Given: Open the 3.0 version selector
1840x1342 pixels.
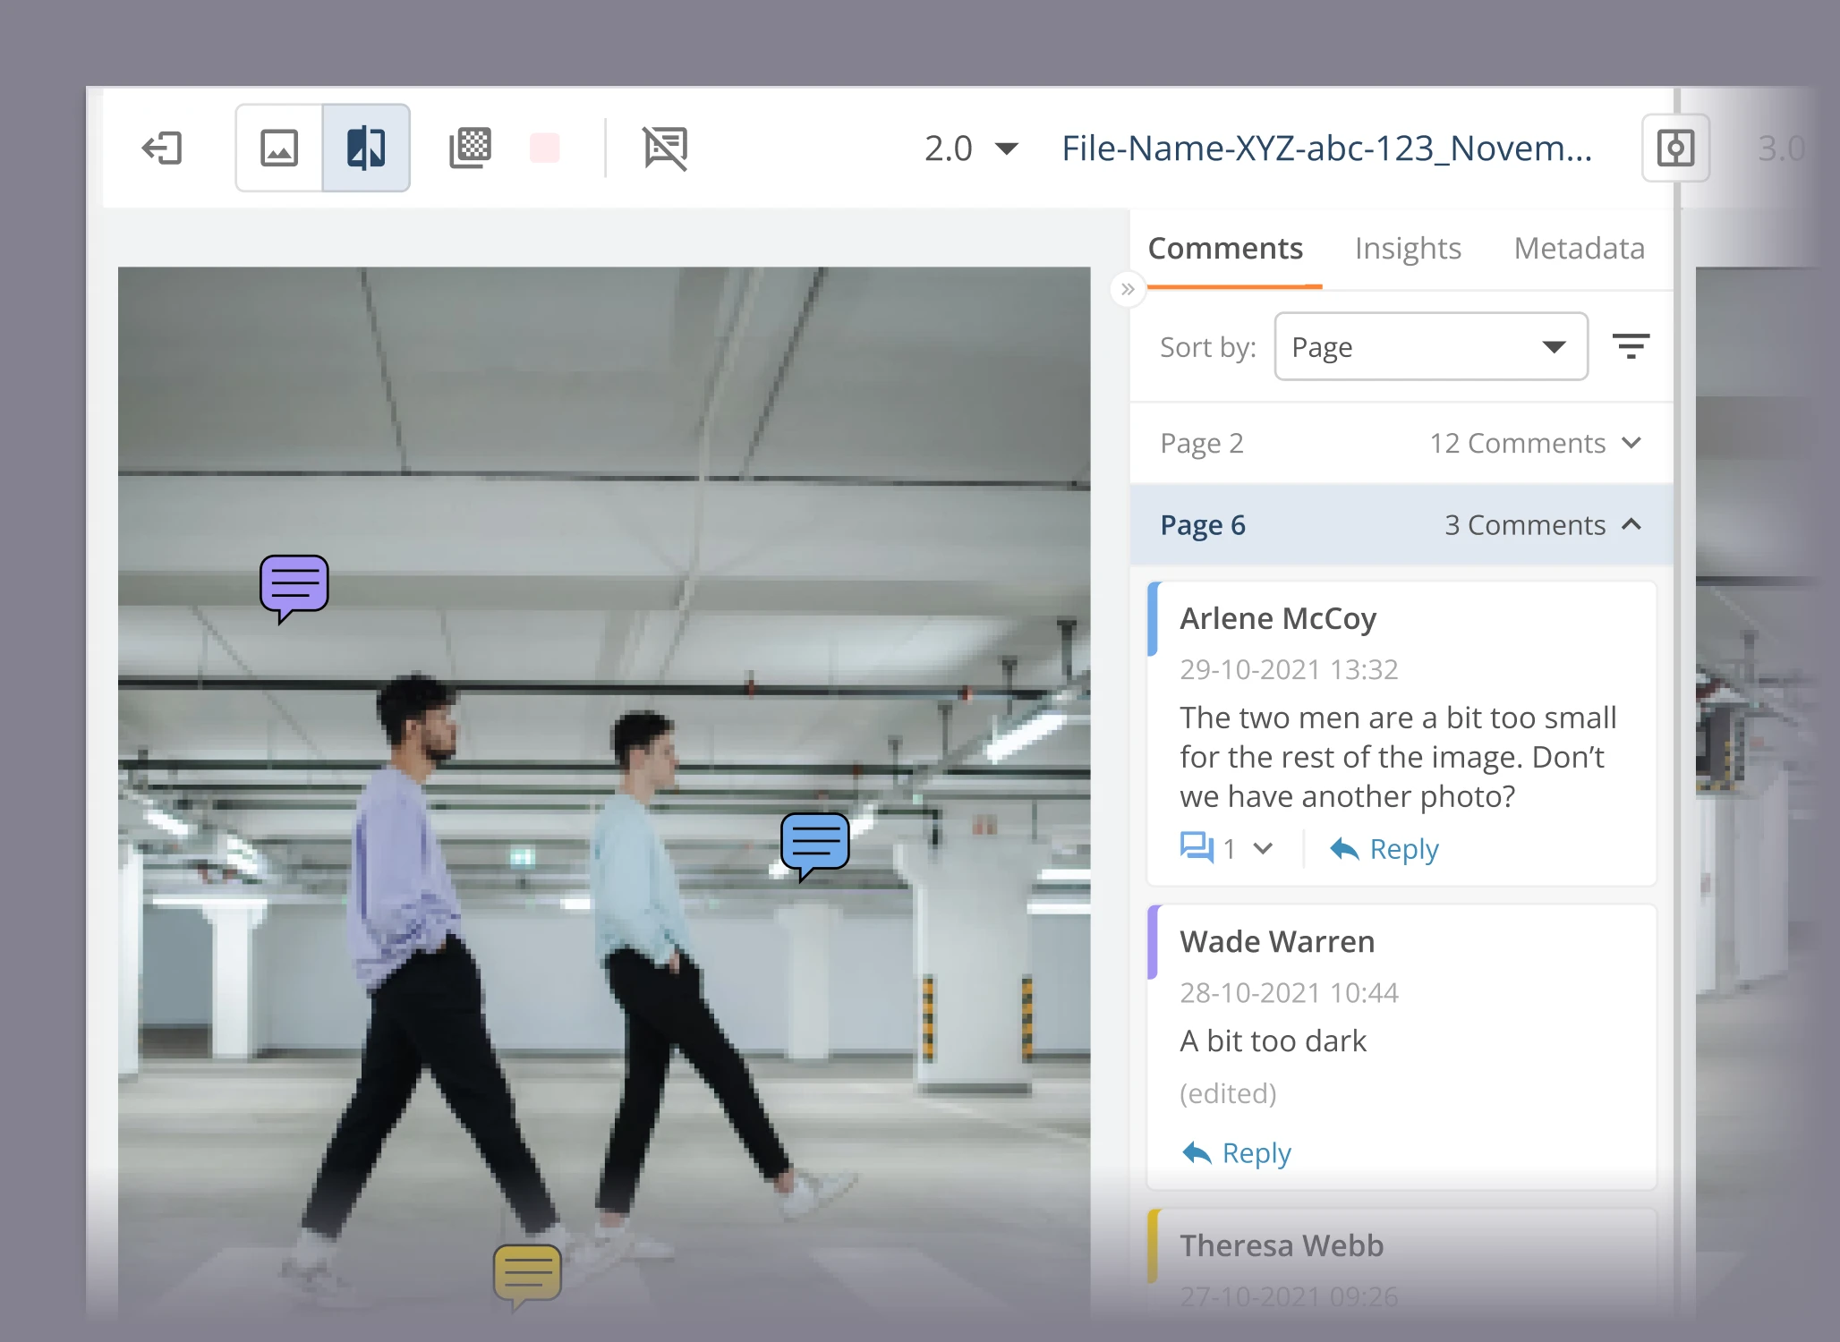Looking at the screenshot, I should pyautogui.click(x=1781, y=149).
